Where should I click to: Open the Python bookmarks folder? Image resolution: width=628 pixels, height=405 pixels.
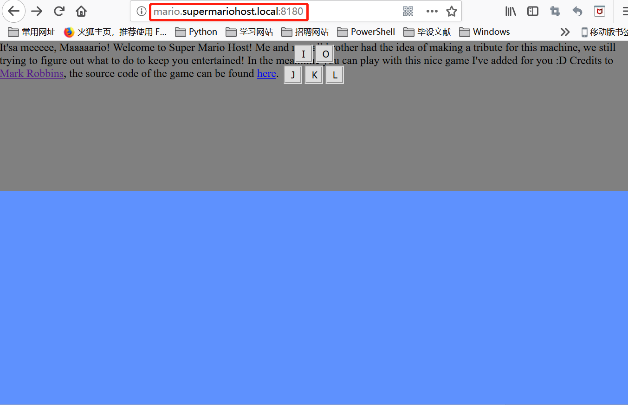pos(196,32)
